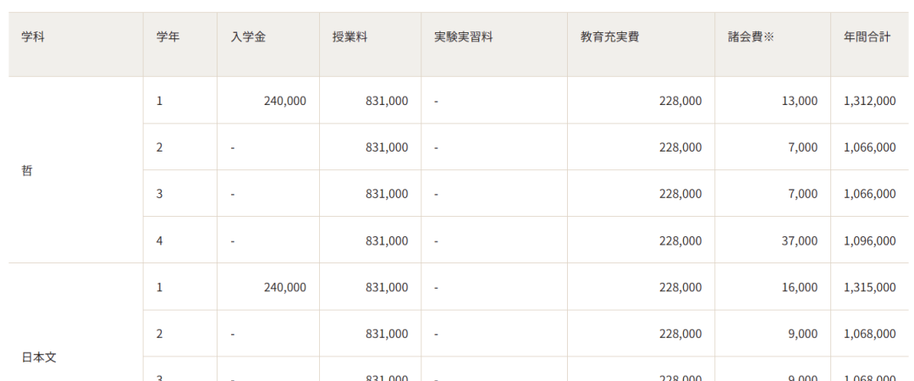Select the 日本文 department cell
Image resolution: width=914 pixels, height=381 pixels.
click(39, 357)
